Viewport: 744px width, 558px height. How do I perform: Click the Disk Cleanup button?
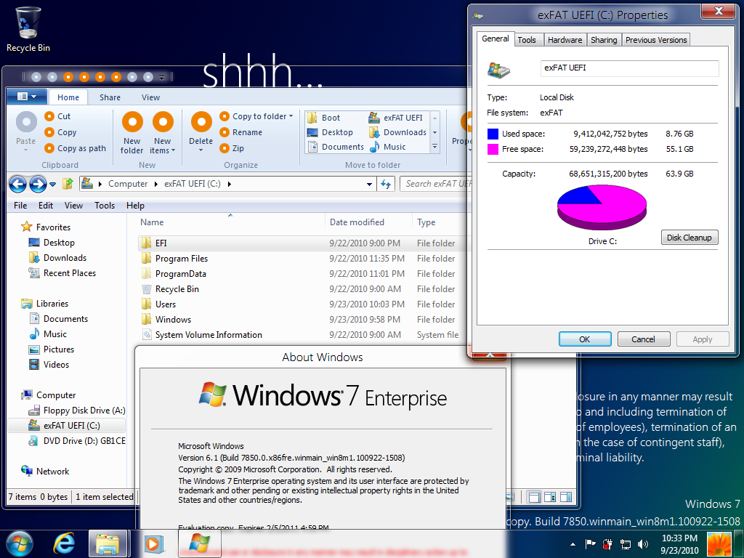[690, 238]
